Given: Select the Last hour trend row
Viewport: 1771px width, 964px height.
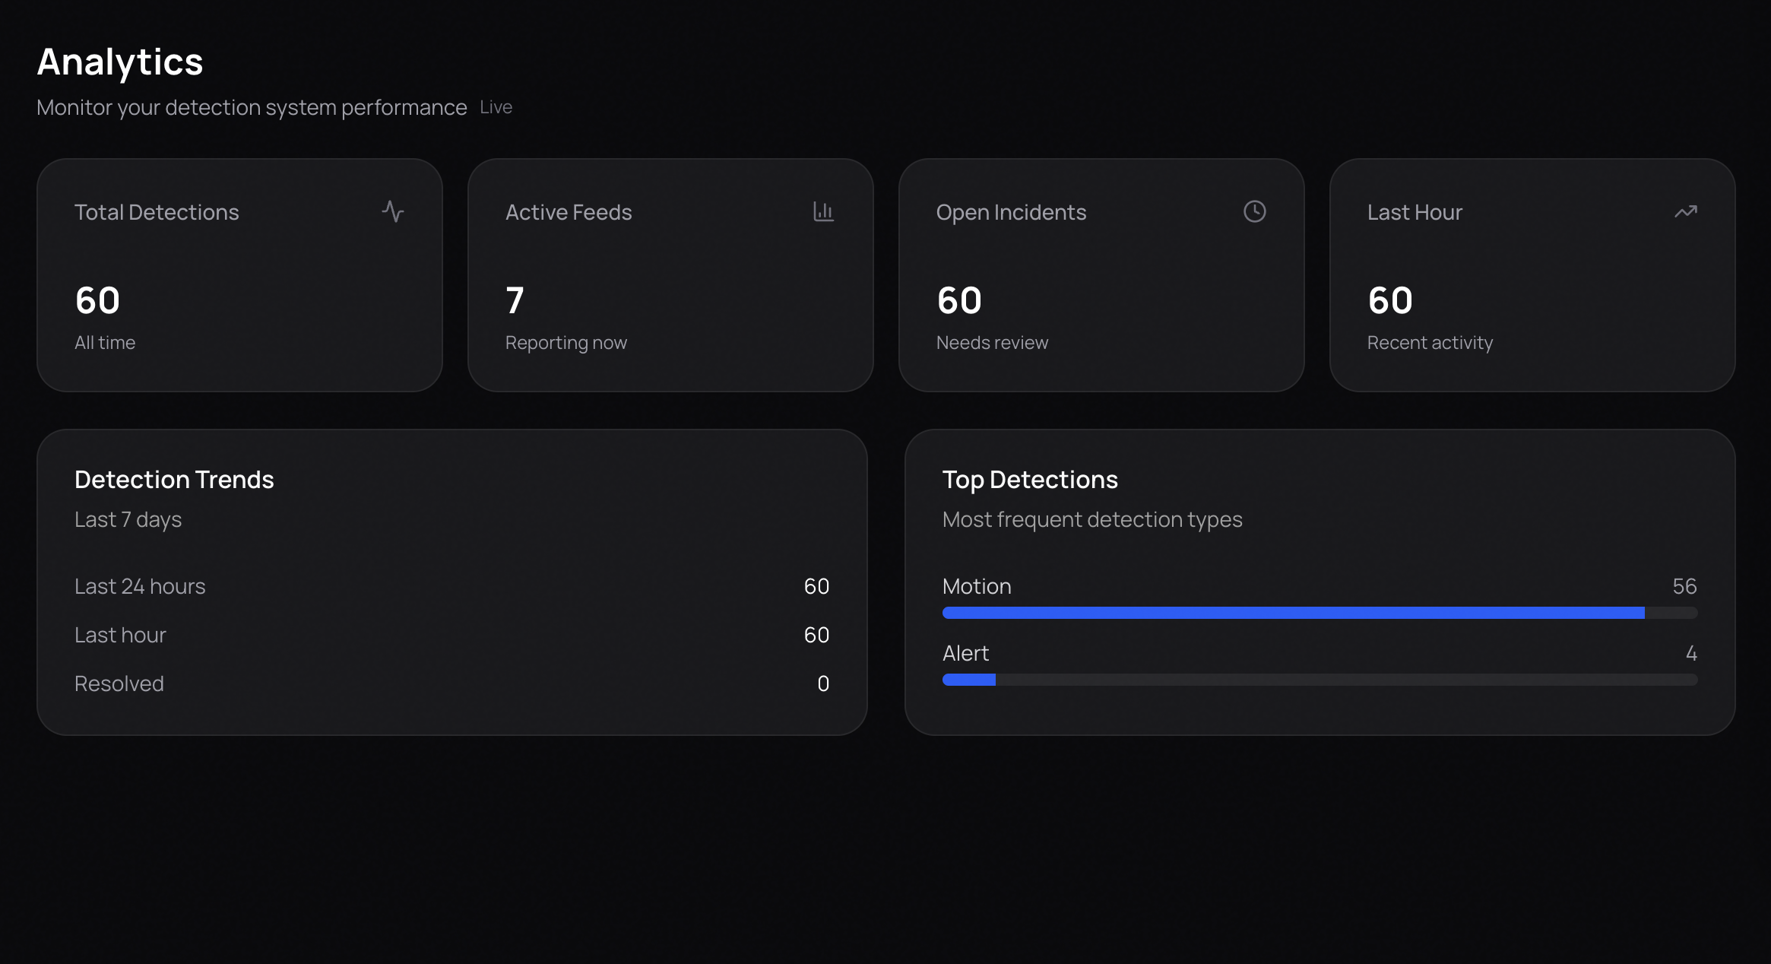Looking at the screenshot, I should tap(451, 635).
